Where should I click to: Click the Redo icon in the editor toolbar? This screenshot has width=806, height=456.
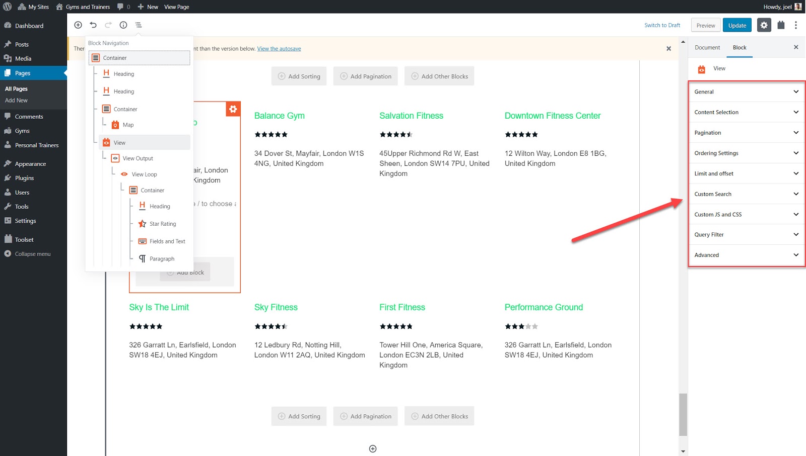coord(108,25)
